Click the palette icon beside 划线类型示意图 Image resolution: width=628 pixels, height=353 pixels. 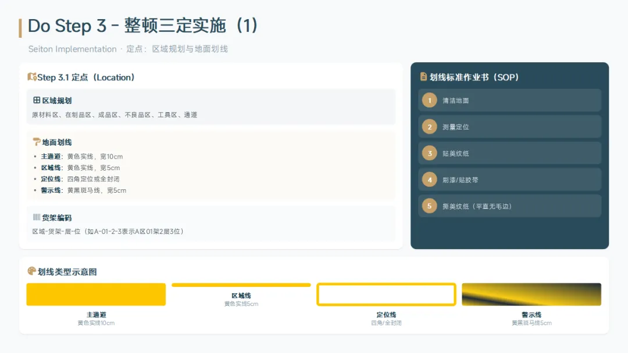click(x=31, y=271)
